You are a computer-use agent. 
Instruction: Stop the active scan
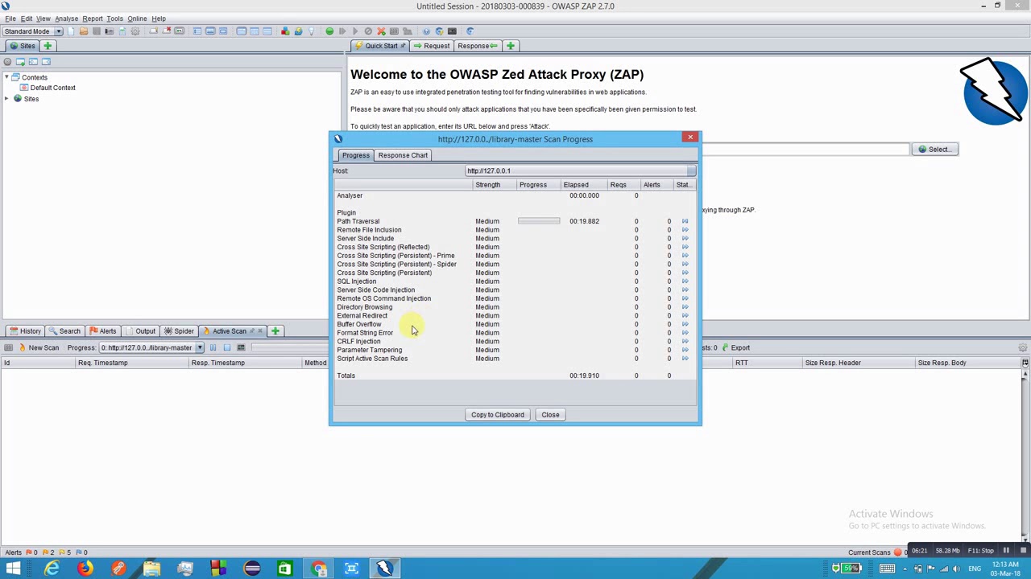coord(227,347)
